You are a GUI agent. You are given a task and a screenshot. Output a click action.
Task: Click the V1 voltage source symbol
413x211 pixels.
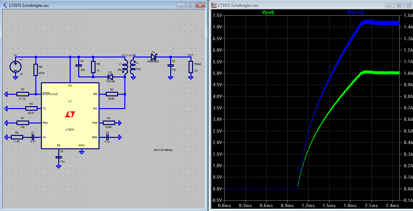pos(15,67)
